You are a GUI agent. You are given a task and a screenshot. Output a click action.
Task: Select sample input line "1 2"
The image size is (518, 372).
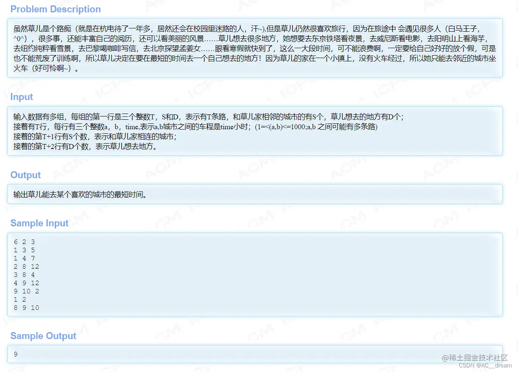[20, 300]
